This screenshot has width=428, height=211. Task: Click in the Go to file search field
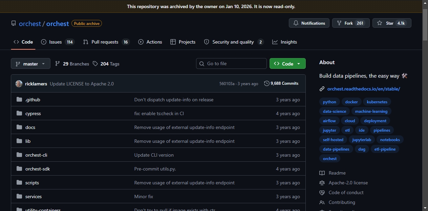tap(231, 63)
